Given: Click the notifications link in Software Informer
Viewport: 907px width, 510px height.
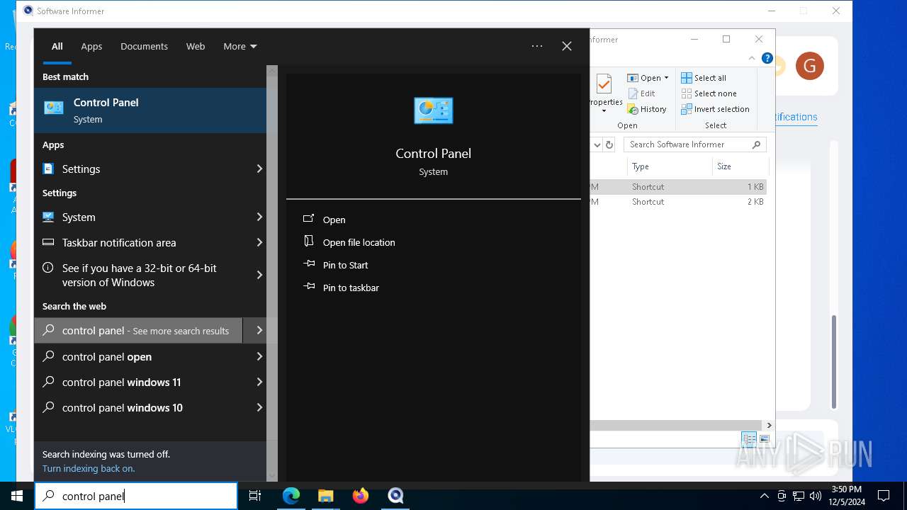Looking at the screenshot, I should 796,117.
